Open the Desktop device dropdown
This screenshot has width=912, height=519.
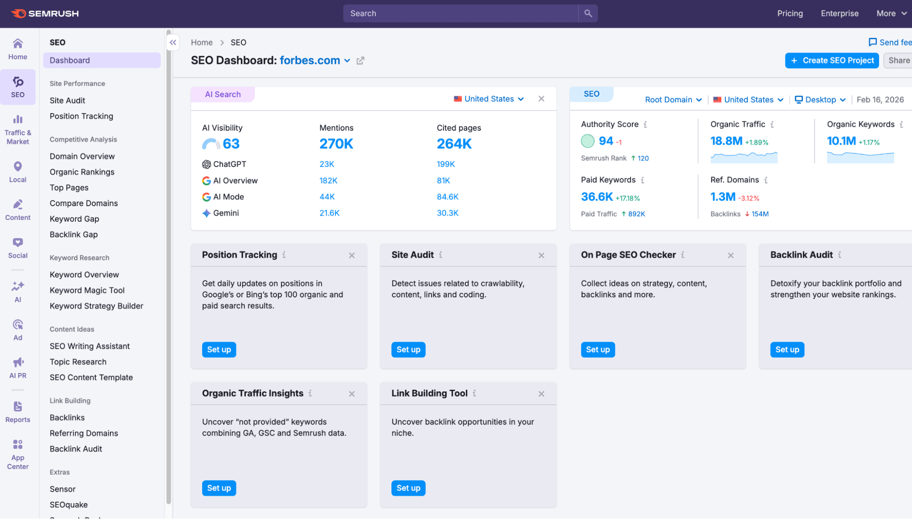point(820,99)
